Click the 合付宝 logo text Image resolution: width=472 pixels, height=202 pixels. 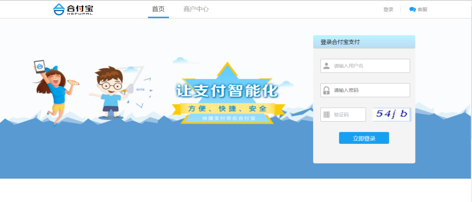(80, 8)
